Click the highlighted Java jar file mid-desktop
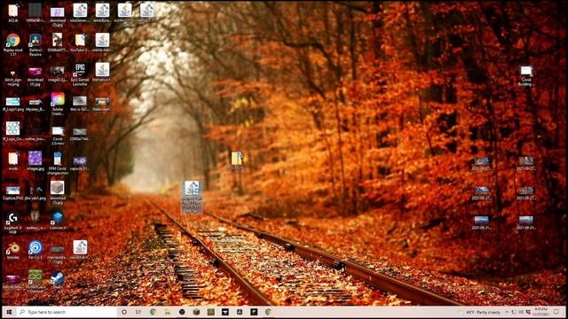The height and width of the screenshot is (319, 568). [192, 197]
